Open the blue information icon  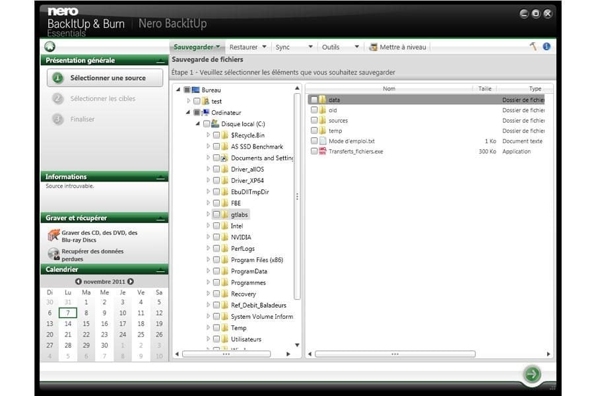(x=546, y=47)
